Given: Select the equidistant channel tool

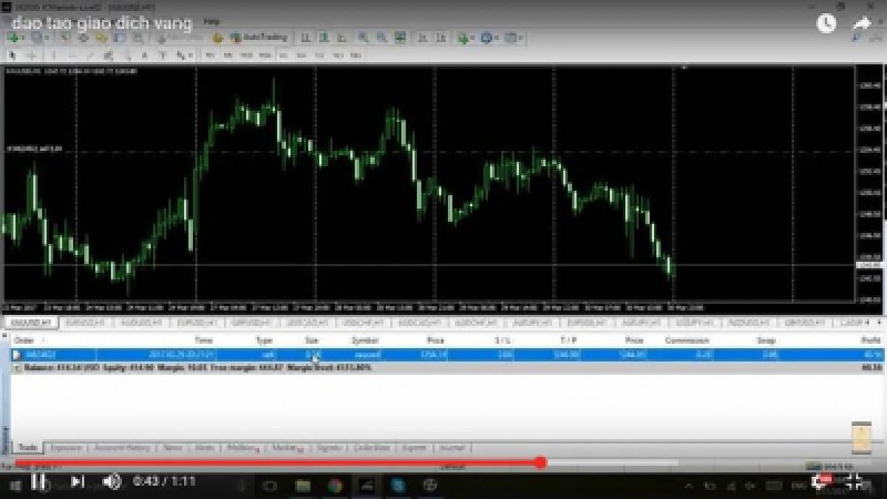Looking at the screenshot, I should coord(108,55).
